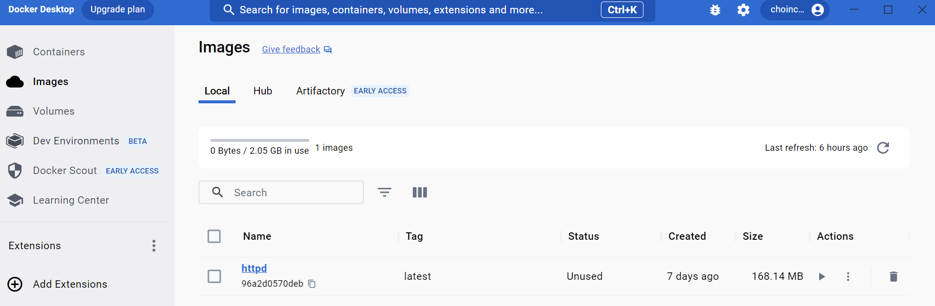Open the httpd image link
This screenshot has width=935, height=306.
coord(254,268)
